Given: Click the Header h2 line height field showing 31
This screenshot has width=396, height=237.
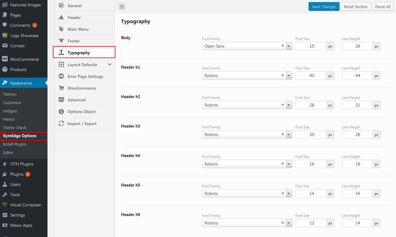Looking at the screenshot, I should [357, 105].
